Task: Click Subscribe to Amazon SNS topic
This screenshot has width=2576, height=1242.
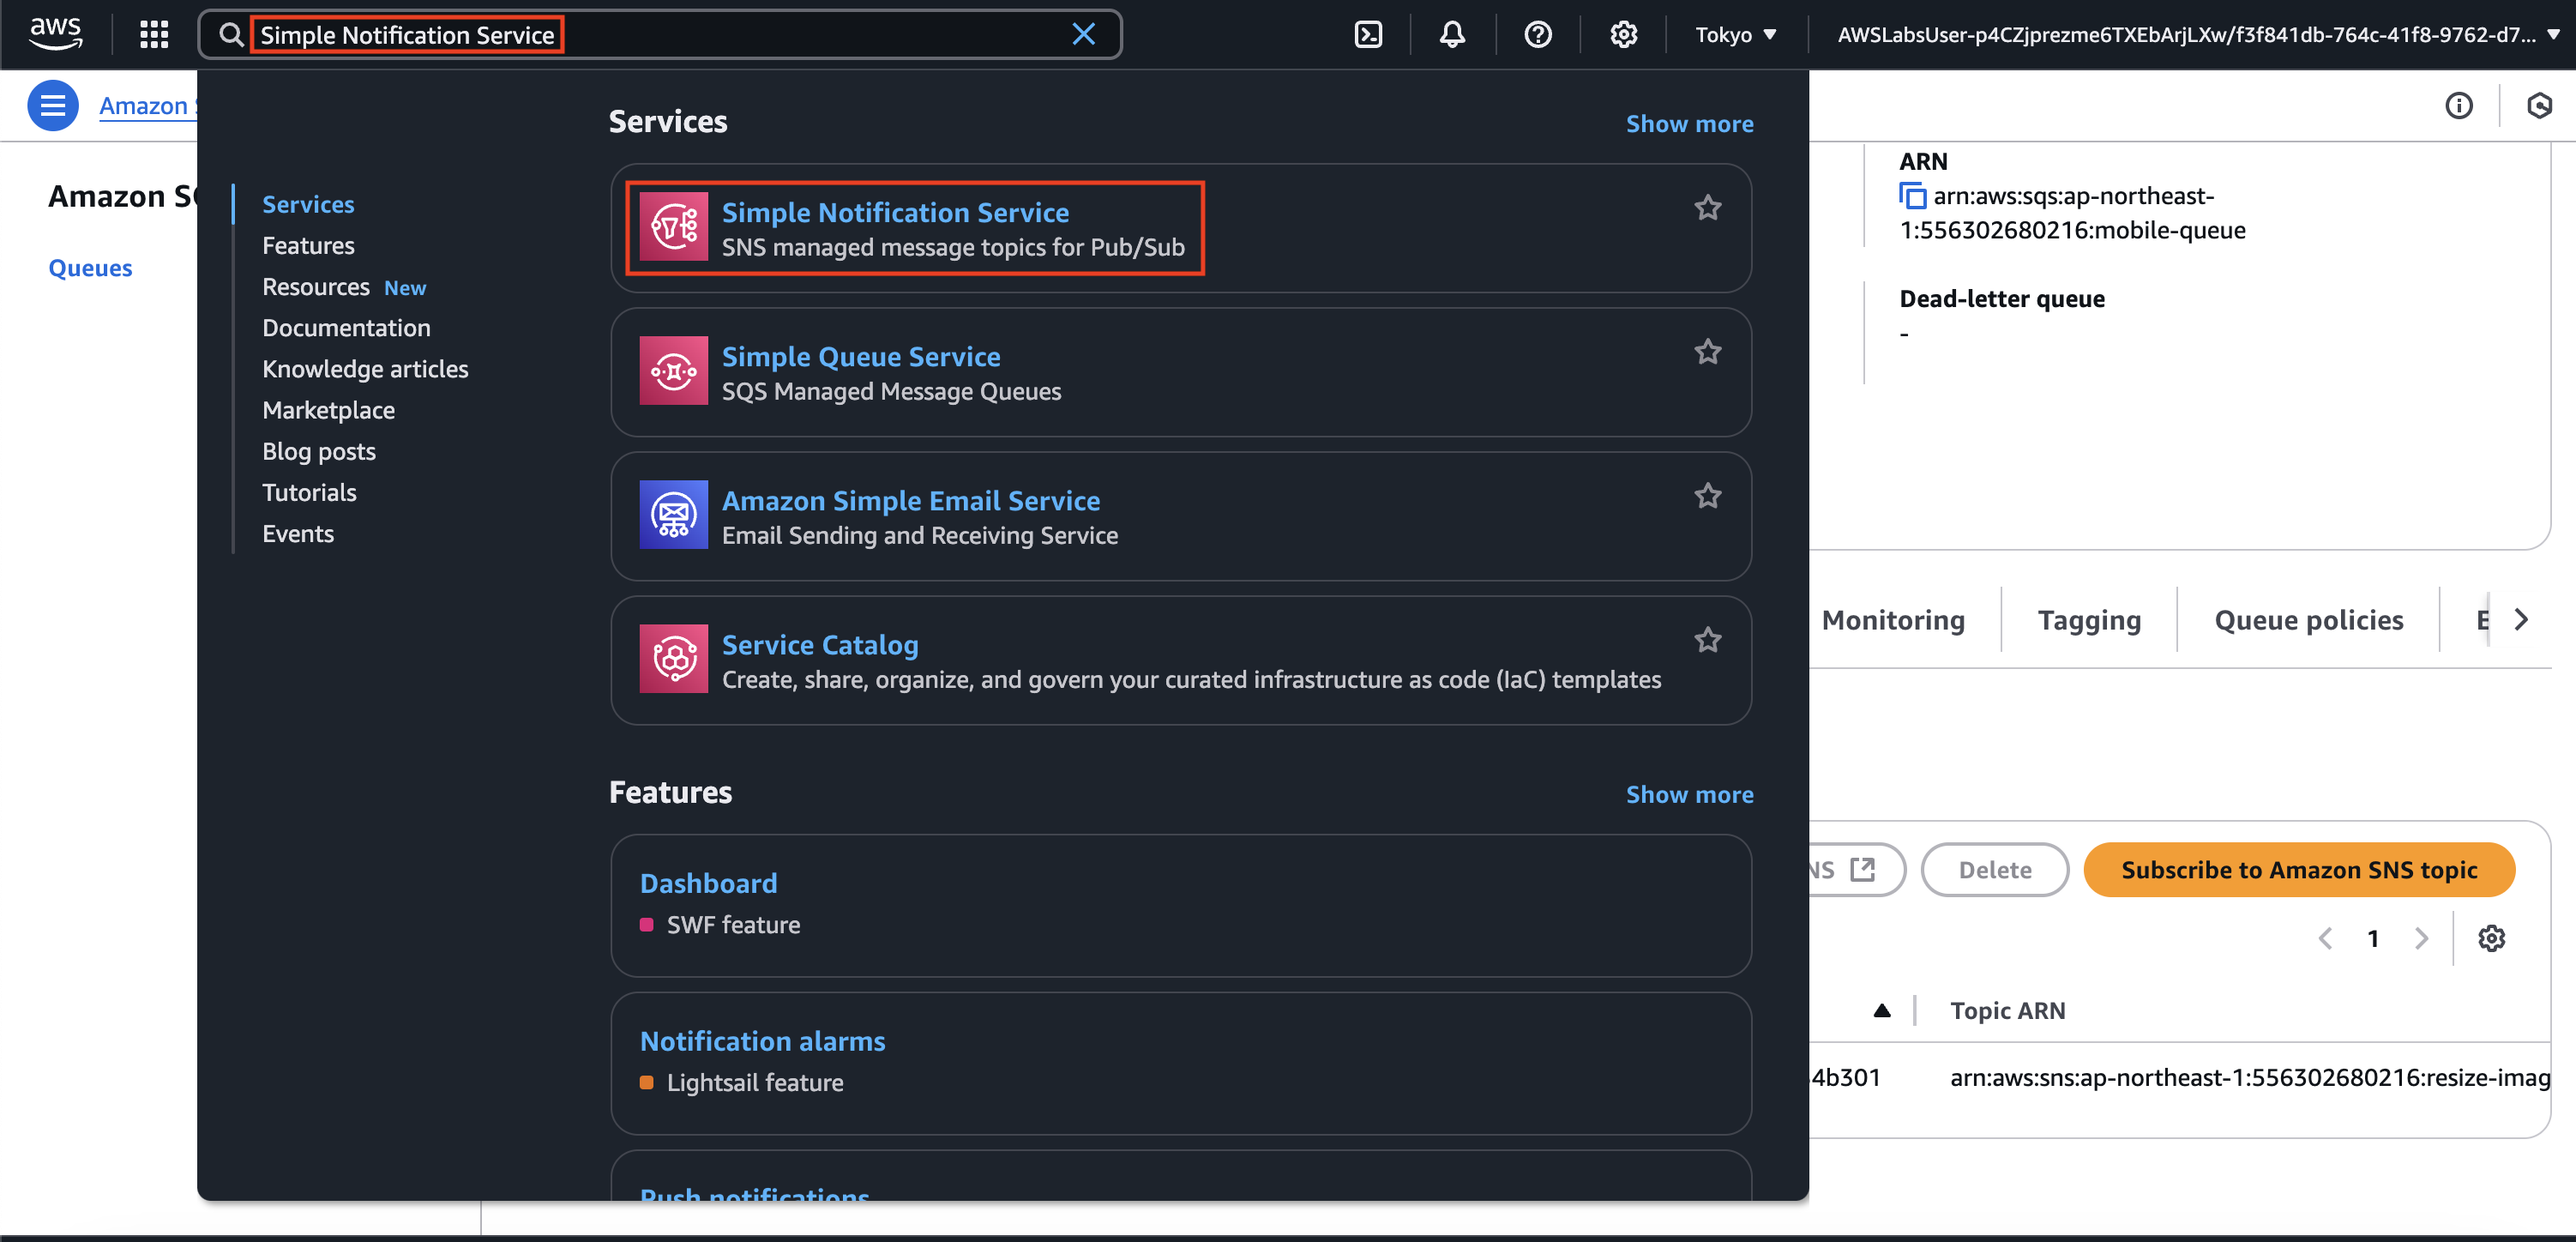Action: (2298, 870)
